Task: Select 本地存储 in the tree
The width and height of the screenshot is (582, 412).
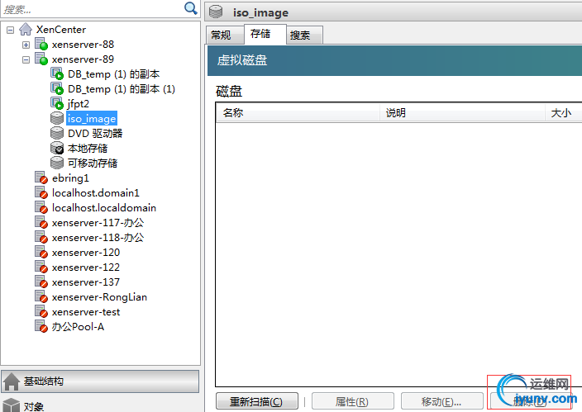Action: pos(88,149)
